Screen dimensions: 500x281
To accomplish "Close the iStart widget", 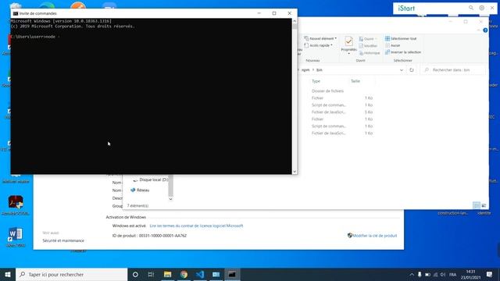I will 492,8.
